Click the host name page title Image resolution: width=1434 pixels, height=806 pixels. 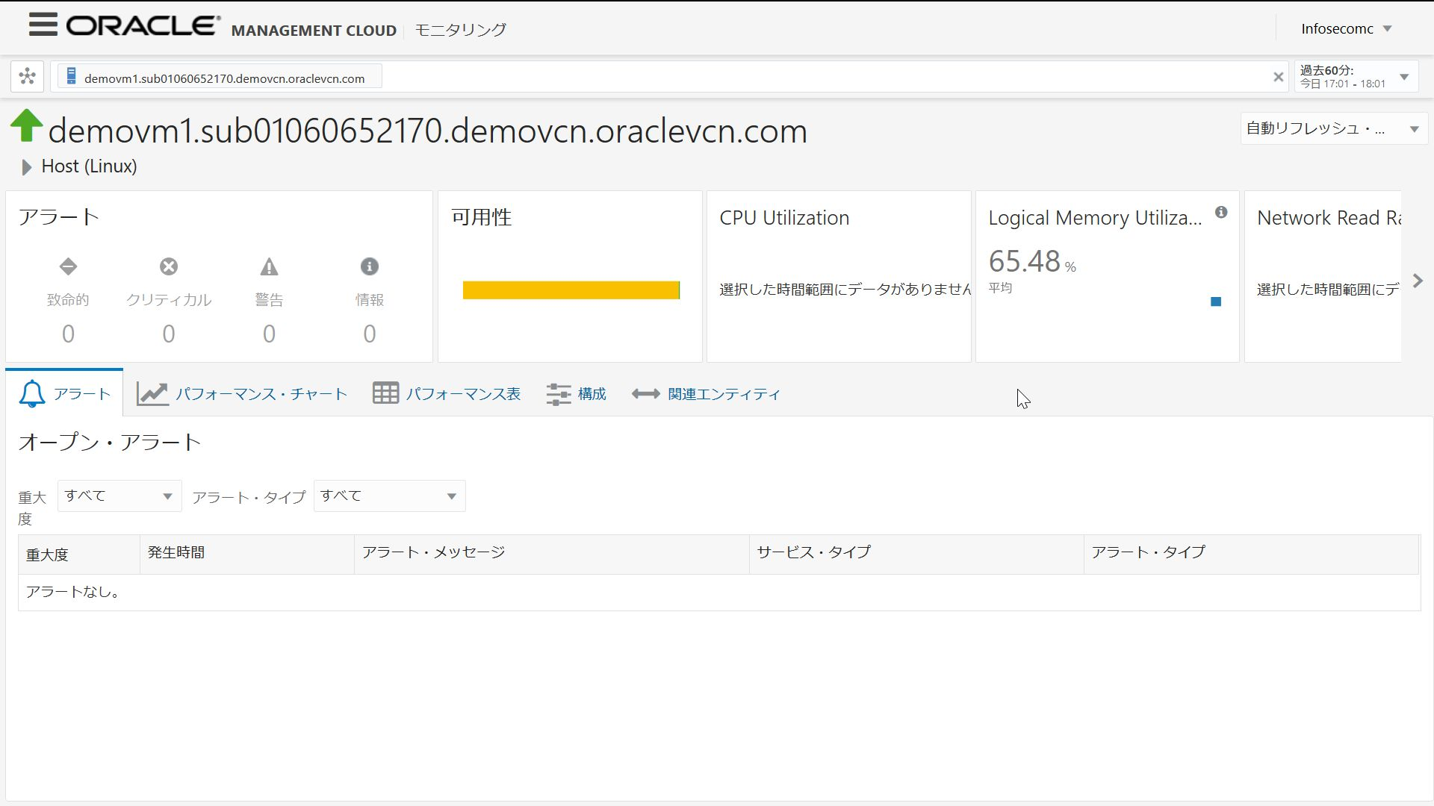click(428, 131)
